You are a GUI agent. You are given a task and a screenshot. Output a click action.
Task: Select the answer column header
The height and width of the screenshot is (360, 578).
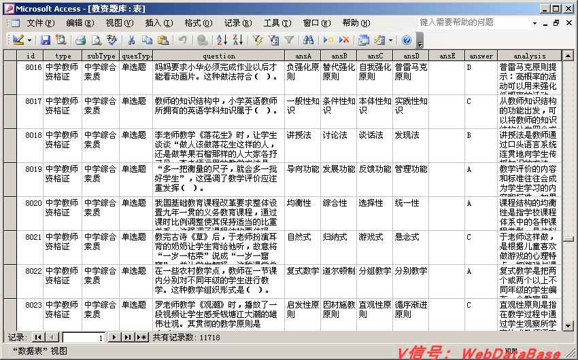pos(481,56)
